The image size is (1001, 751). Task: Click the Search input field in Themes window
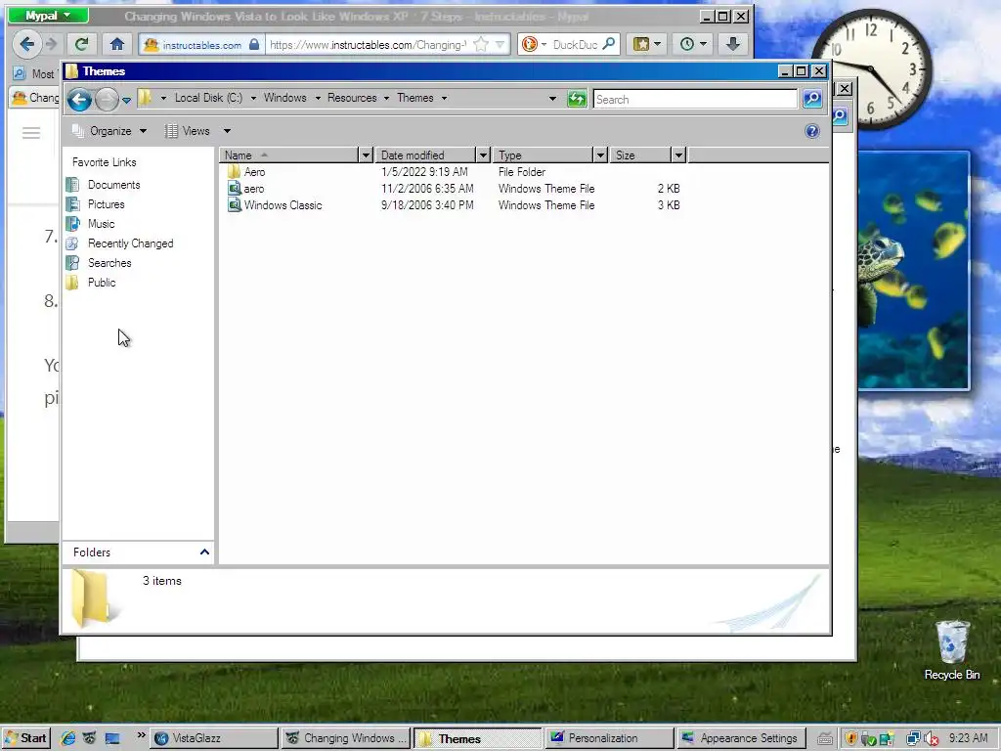[x=695, y=99]
